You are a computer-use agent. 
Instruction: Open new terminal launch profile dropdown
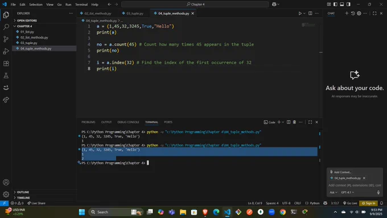283,122
